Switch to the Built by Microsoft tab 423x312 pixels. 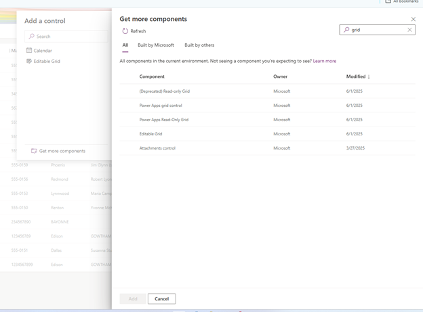pyautogui.click(x=156, y=45)
